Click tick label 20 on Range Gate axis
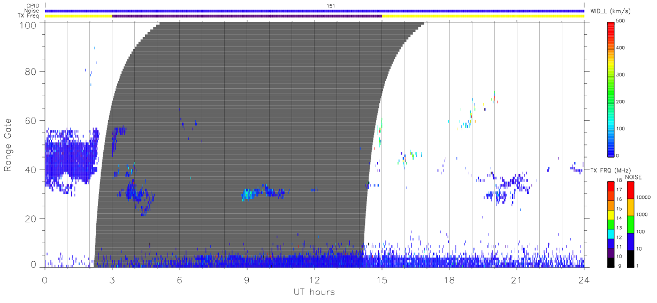The image size is (657, 303). click(30, 219)
